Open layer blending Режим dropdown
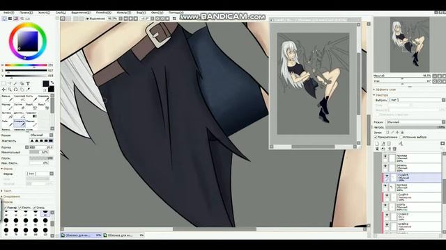The width and height of the screenshot is (446, 250). click(415, 122)
